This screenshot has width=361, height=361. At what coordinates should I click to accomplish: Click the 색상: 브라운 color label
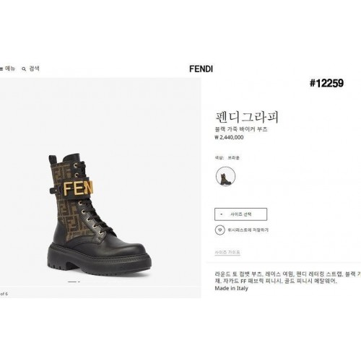click(227, 158)
